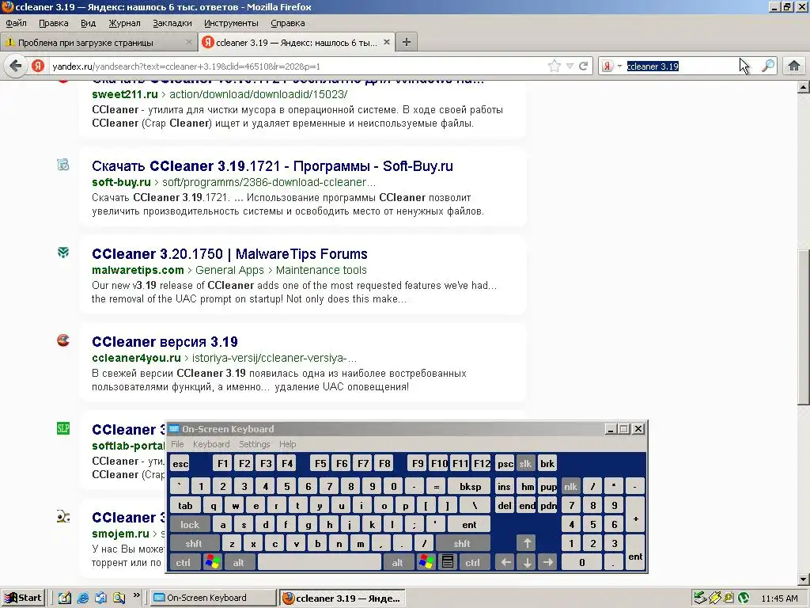Screen dimensions: 810x608
Task: Click the psc print screen key
Action: pos(505,464)
